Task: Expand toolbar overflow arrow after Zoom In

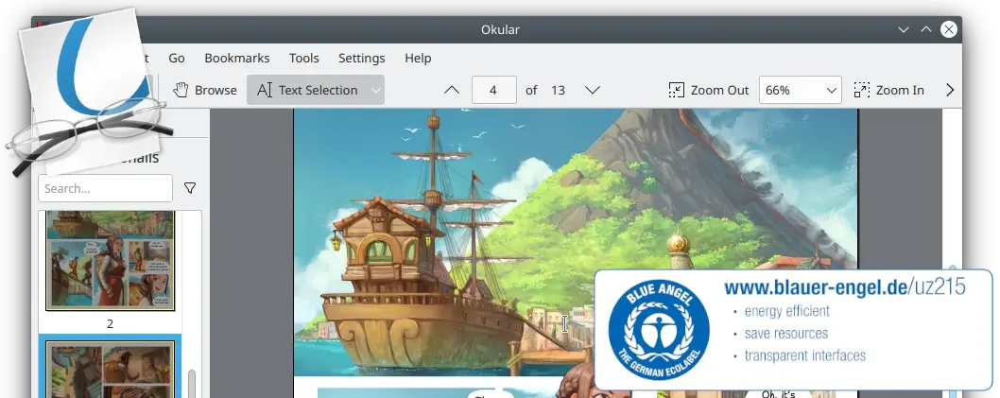Action: [950, 90]
